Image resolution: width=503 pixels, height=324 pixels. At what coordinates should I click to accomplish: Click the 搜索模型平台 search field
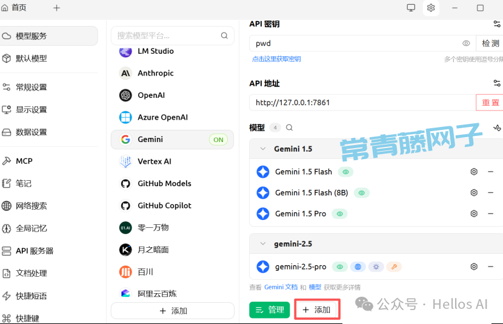click(x=167, y=36)
